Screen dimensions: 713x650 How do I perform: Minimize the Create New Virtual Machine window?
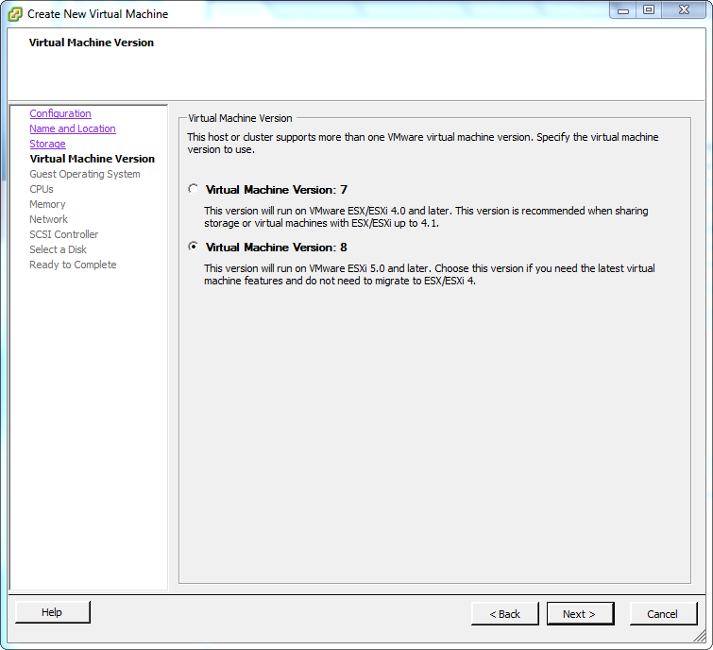click(x=623, y=9)
